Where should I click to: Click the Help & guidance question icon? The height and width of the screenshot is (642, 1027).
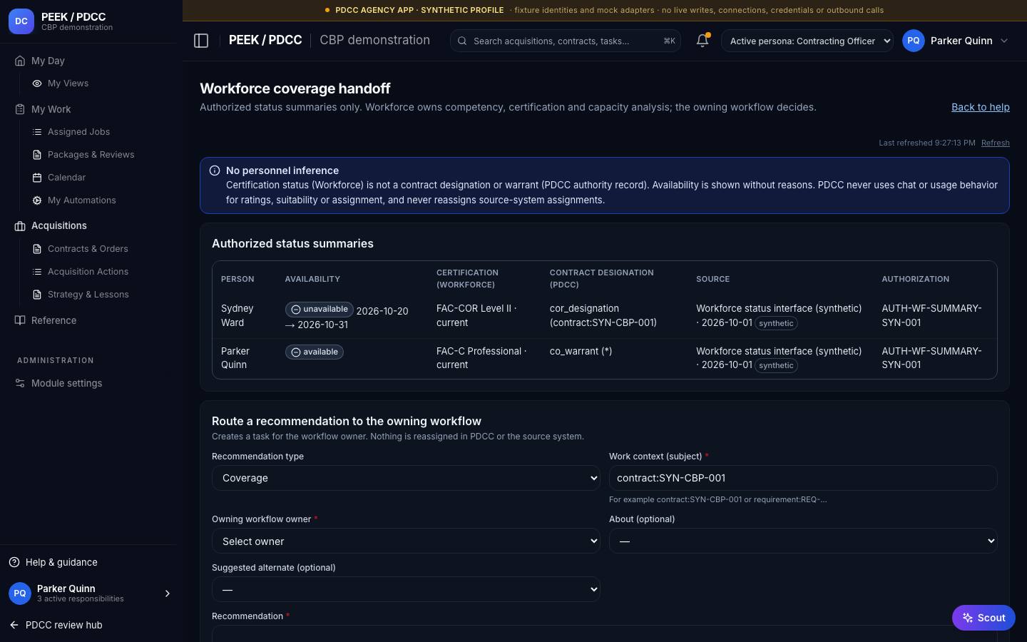click(x=14, y=562)
